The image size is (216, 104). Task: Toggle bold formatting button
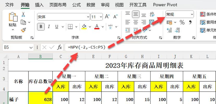pyautogui.click(x=41, y=27)
